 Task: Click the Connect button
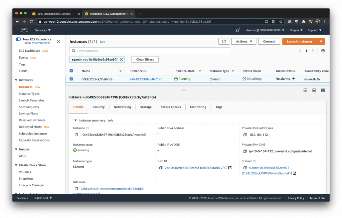[269, 41]
